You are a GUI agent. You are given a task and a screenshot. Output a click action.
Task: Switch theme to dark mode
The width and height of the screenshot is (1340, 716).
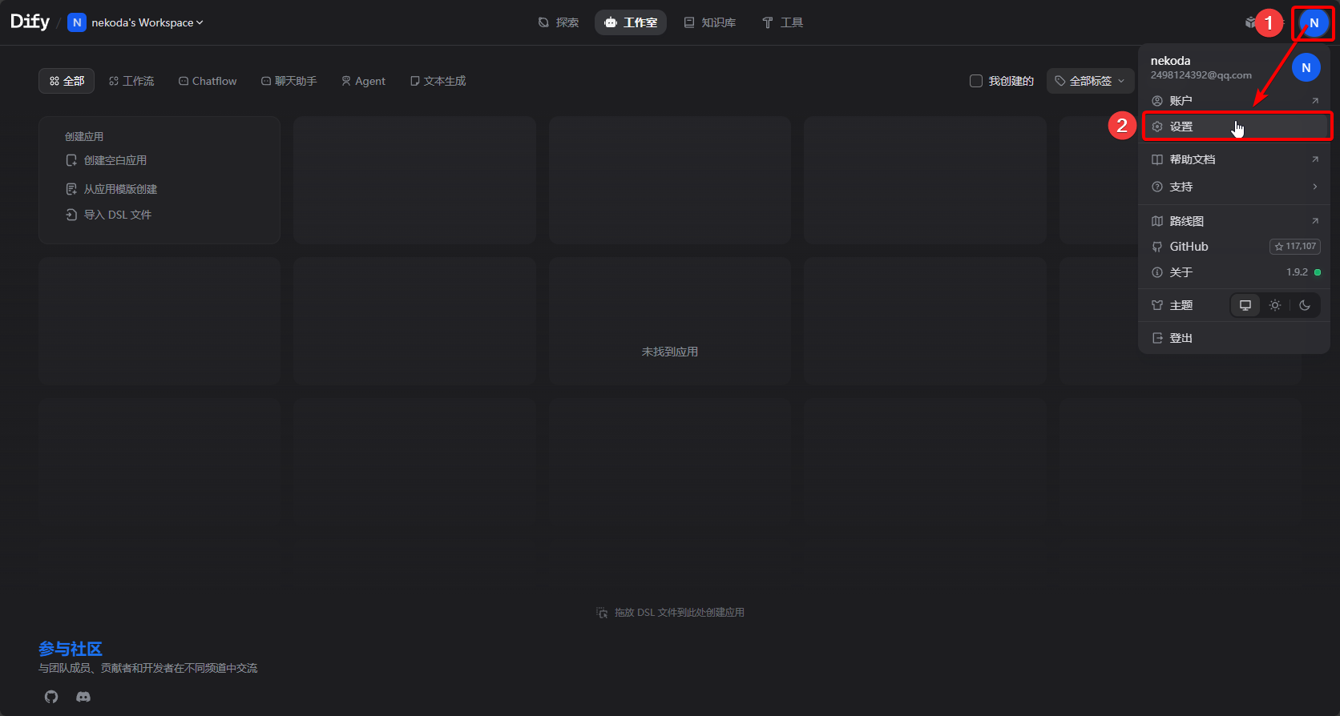coord(1305,305)
